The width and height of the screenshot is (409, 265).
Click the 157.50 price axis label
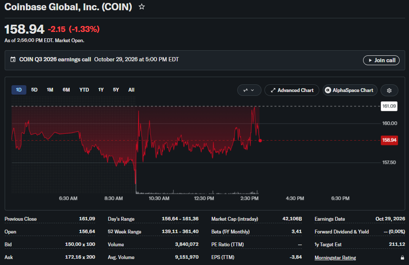click(389, 163)
